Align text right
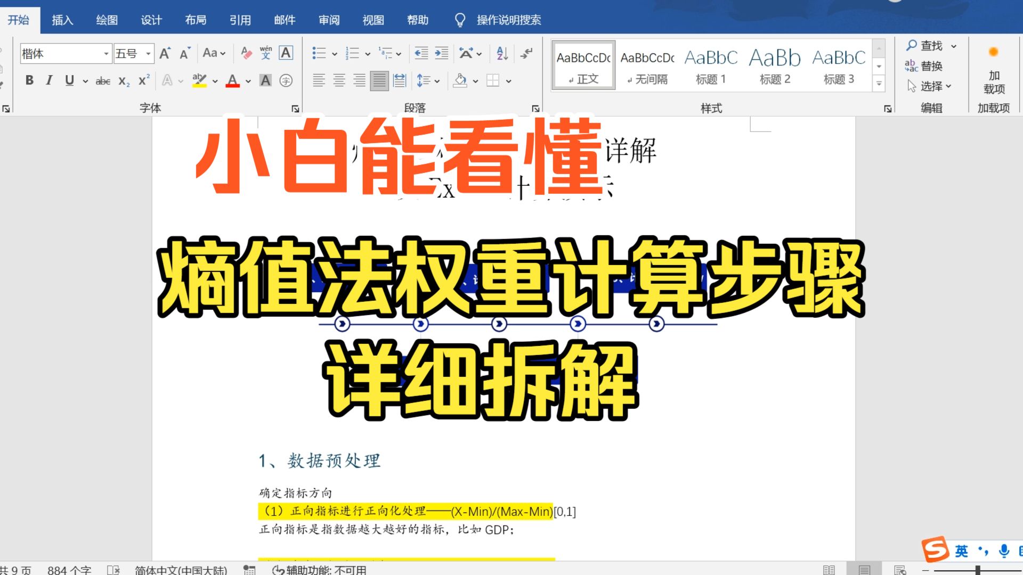 359,80
